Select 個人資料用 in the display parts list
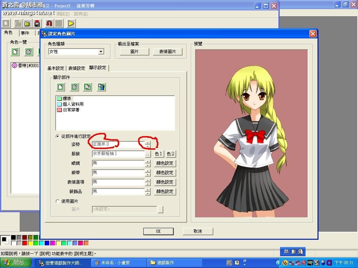Viewport: 358px width, 268px height. 71,104
